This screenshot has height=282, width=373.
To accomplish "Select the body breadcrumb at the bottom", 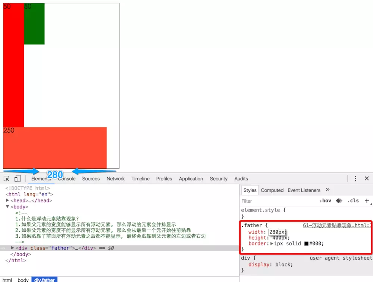I will coord(23,280).
